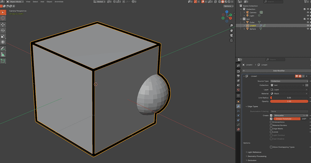This screenshot has width=311, height=163.
Task: Remove the Lineart modifier
Action: pyautogui.click(x=306, y=76)
